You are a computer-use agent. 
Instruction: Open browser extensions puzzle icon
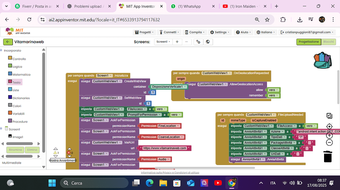[283, 19]
